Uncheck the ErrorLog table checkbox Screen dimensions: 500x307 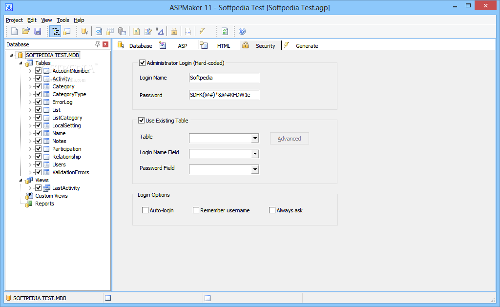point(38,102)
